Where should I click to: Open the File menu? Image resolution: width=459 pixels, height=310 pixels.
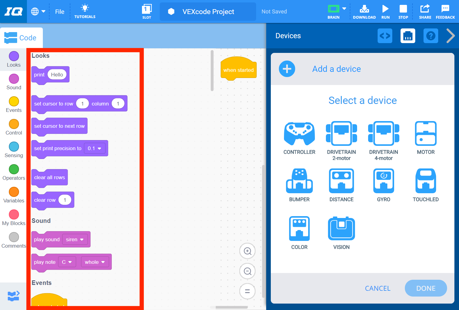pyautogui.click(x=59, y=11)
